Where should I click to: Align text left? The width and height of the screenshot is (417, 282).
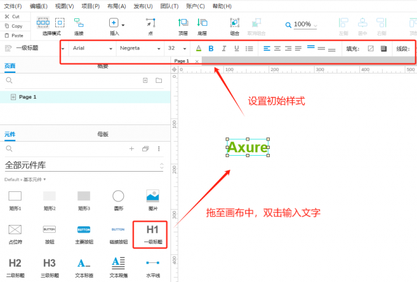pos(267,48)
